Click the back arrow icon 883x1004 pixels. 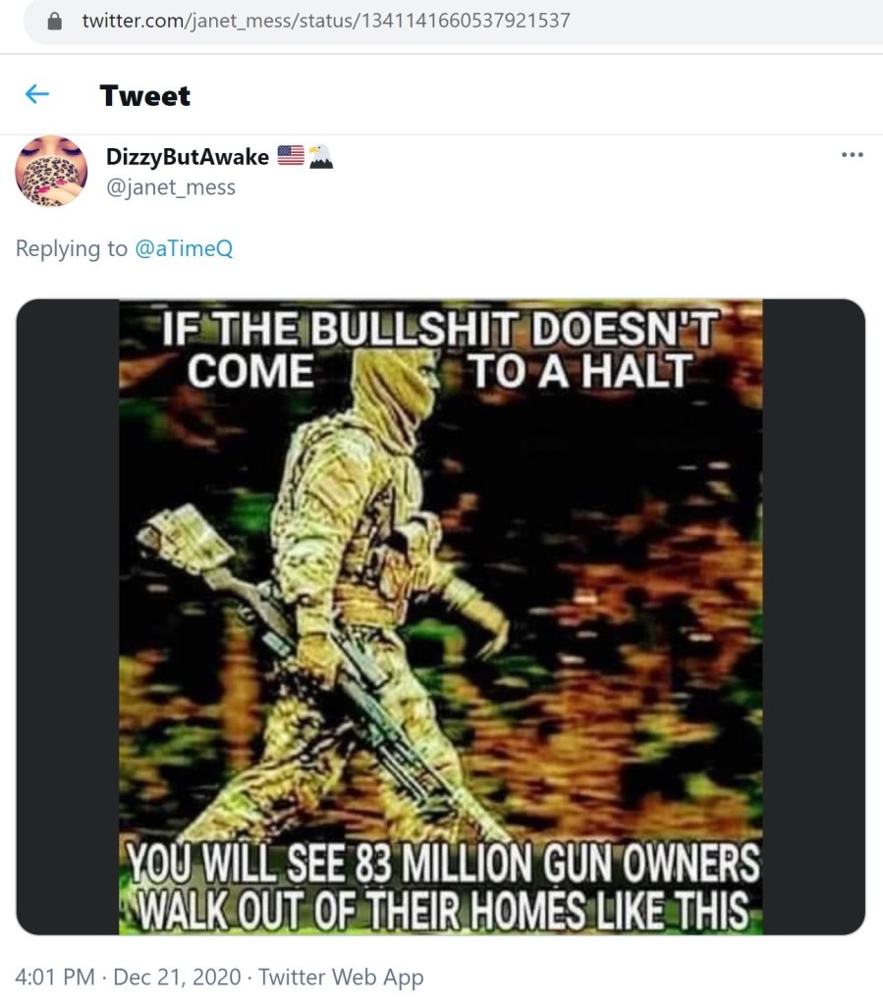tap(37, 95)
